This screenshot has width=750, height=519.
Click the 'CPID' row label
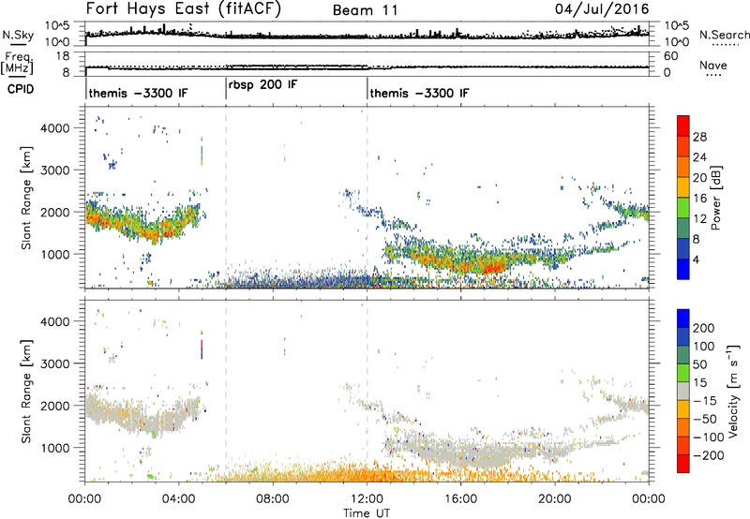(21, 89)
